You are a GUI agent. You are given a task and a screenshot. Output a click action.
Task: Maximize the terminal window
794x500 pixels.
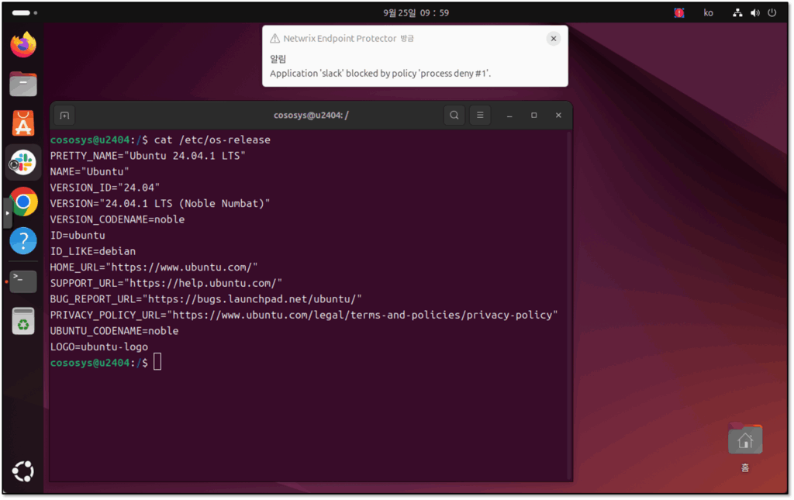coord(533,116)
